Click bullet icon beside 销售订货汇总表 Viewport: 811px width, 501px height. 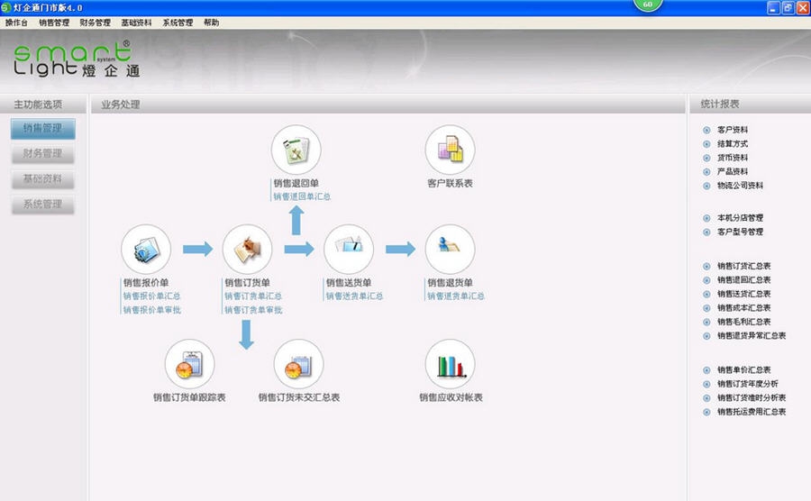[706, 267]
